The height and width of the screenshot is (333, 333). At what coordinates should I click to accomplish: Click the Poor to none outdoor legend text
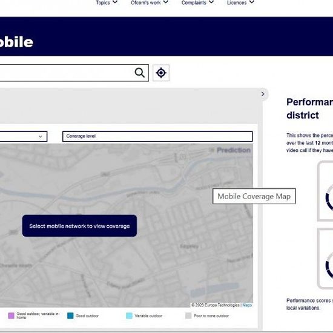tap(211, 316)
